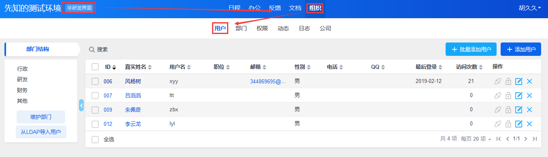
Task: Click the unlink icon for user 风杨树
Action: [498, 81]
